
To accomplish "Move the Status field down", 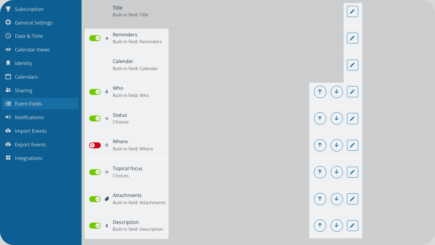I will pyautogui.click(x=336, y=118).
